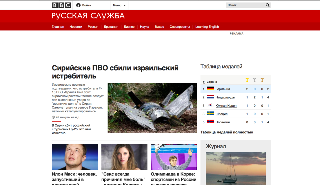Screen dimensions: 320x185
Task: Click the user account icon beside Войти
Action: tap(78, 5)
